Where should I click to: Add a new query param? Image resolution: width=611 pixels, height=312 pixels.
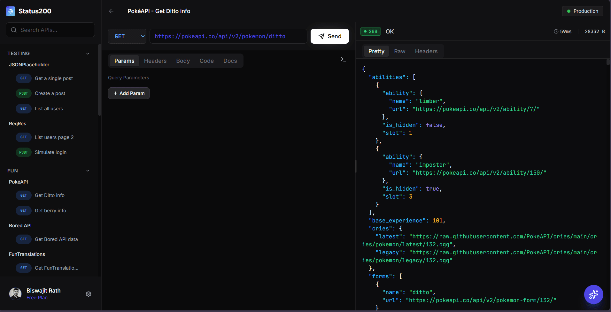[x=129, y=93]
